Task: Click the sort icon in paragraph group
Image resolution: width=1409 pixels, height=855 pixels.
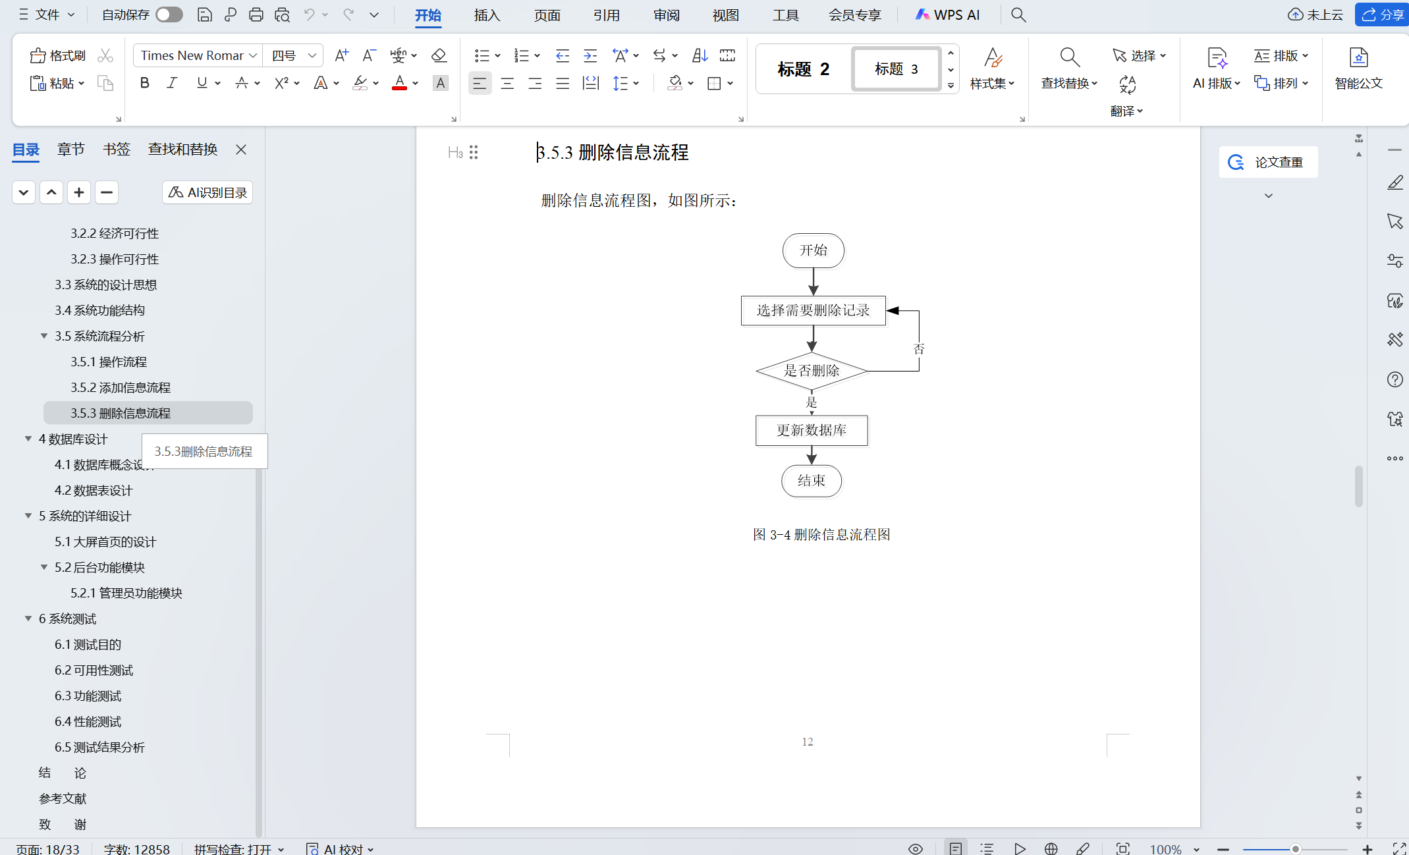Action: [x=700, y=56]
